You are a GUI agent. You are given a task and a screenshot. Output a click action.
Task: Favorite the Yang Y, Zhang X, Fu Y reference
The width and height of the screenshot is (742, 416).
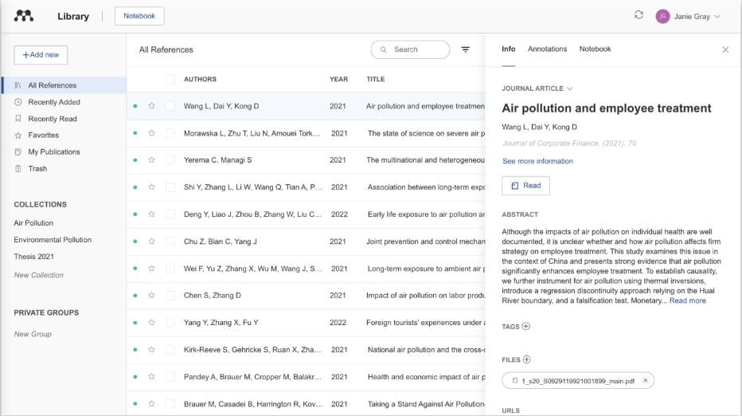(151, 322)
